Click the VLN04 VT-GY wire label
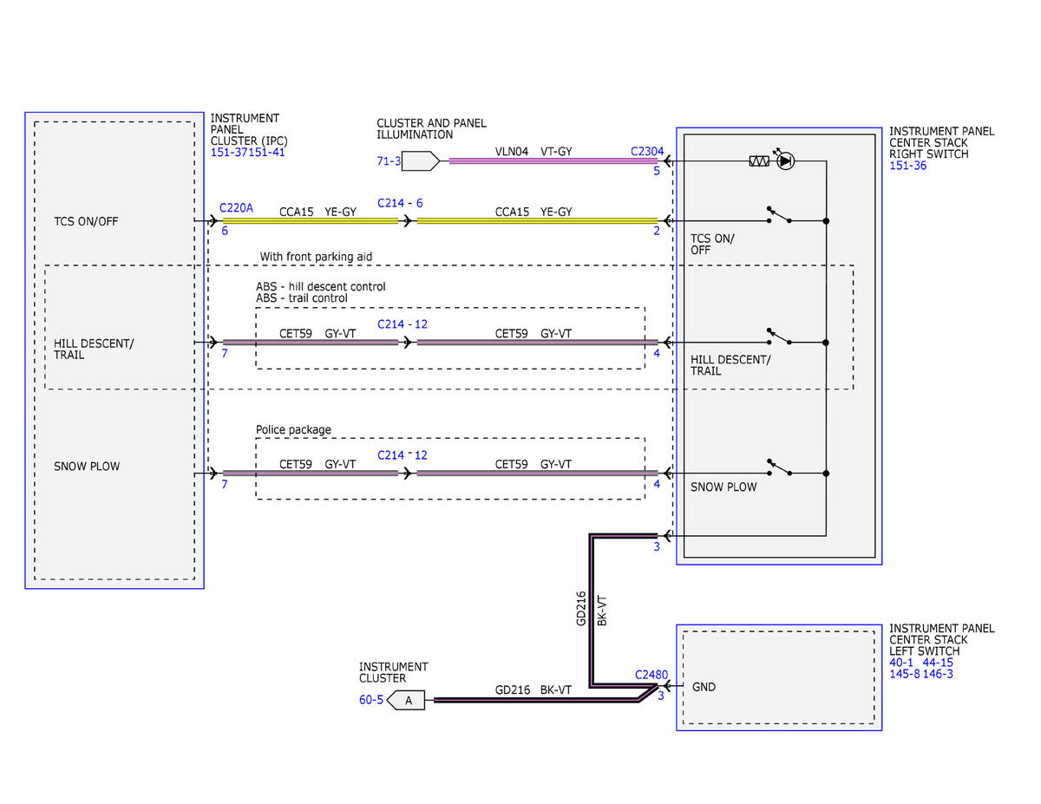Screen dimensions: 1041x804 click(534, 152)
